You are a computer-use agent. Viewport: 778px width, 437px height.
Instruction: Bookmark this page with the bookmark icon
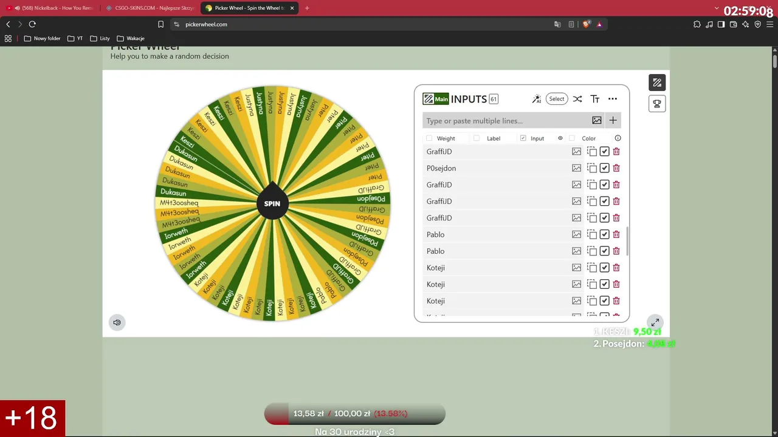(x=160, y=24)
